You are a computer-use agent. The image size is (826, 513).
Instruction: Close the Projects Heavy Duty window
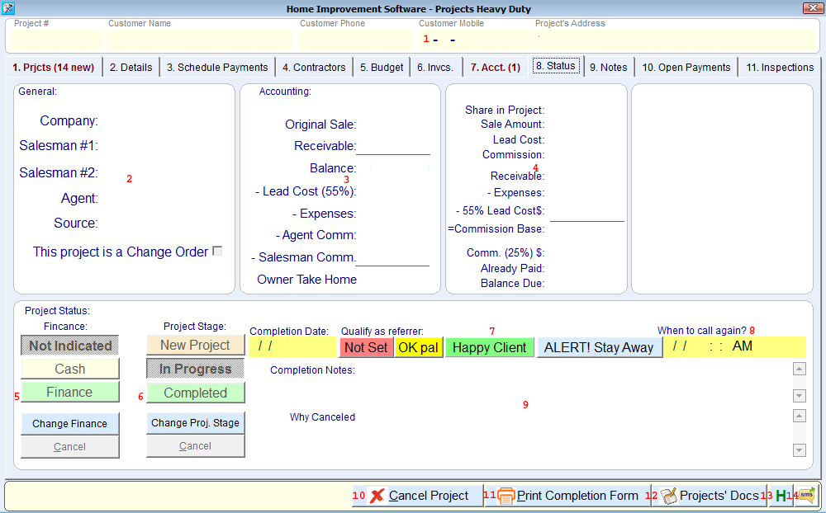814,8
